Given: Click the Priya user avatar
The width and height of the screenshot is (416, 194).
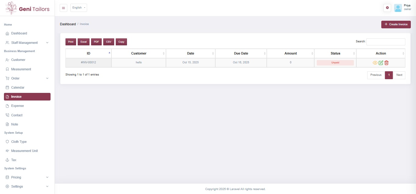Looking at the screenshot, I should pos(398,8).
